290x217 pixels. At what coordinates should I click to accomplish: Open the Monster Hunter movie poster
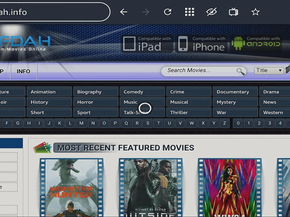point(72,188)
